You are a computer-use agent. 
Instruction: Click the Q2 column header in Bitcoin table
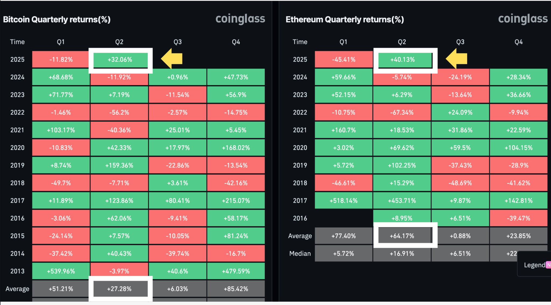pyautogui.click(x=119, y=42)
